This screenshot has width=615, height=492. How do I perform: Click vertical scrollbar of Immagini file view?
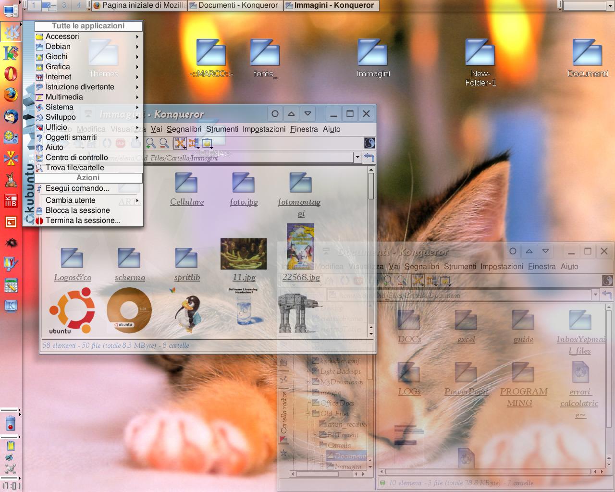pyautogui.click(x=371, y=250)
